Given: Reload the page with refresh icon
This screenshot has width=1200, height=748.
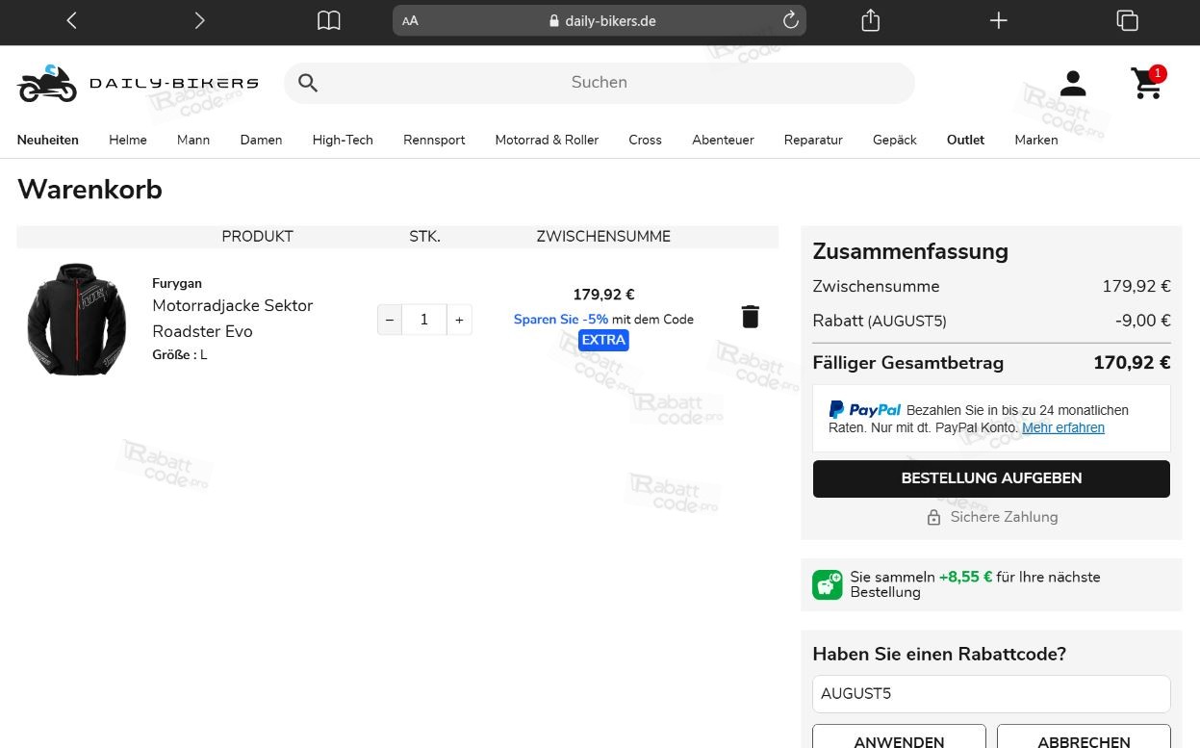Looking at the screenshot, I should coord(791,20).
